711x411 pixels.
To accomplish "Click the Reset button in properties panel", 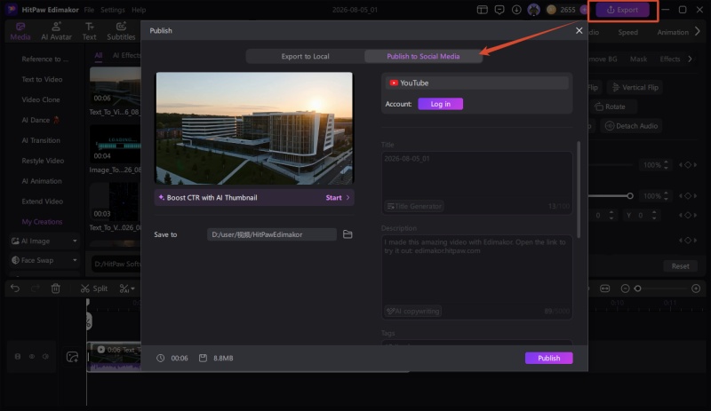I will point(680,266).
